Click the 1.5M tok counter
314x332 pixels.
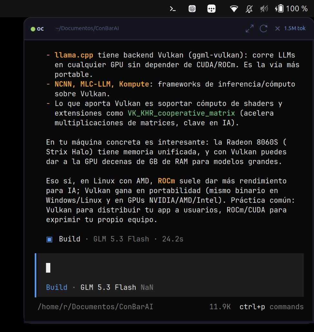click(x=295, y=28)
